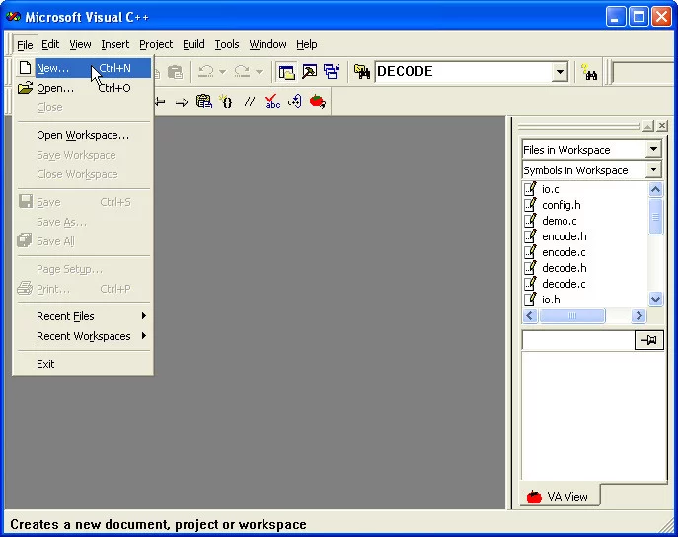The height and width of the screenshot is (537, 678).
Task: Click file list scroll up arrow
Action: 655,189
